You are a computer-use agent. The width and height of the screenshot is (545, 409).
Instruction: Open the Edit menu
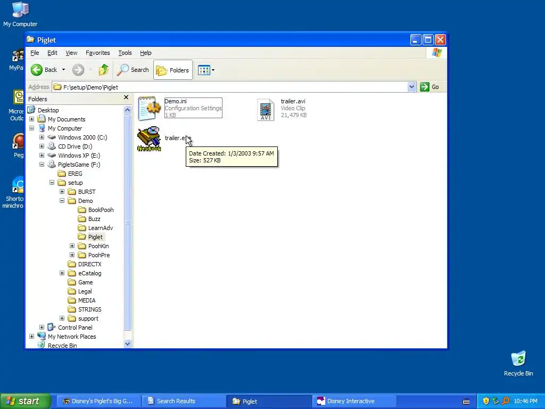[52, 53]
